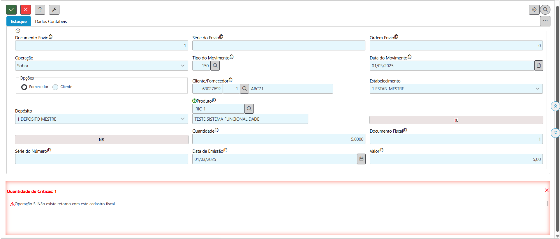Click the red cancel X button
The height and width of the screenshot is (239, 560).
click(26, 10)
